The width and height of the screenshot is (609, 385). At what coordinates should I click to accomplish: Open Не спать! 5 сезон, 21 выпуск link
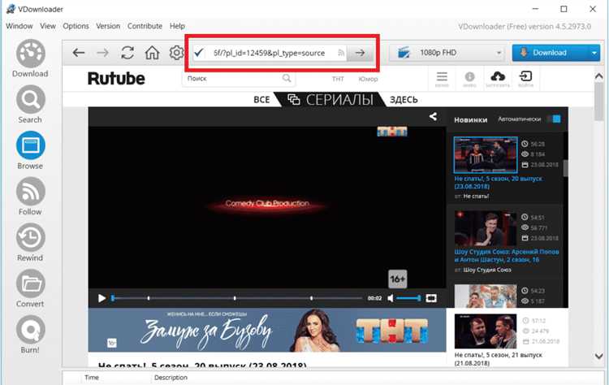click(499, 358)
